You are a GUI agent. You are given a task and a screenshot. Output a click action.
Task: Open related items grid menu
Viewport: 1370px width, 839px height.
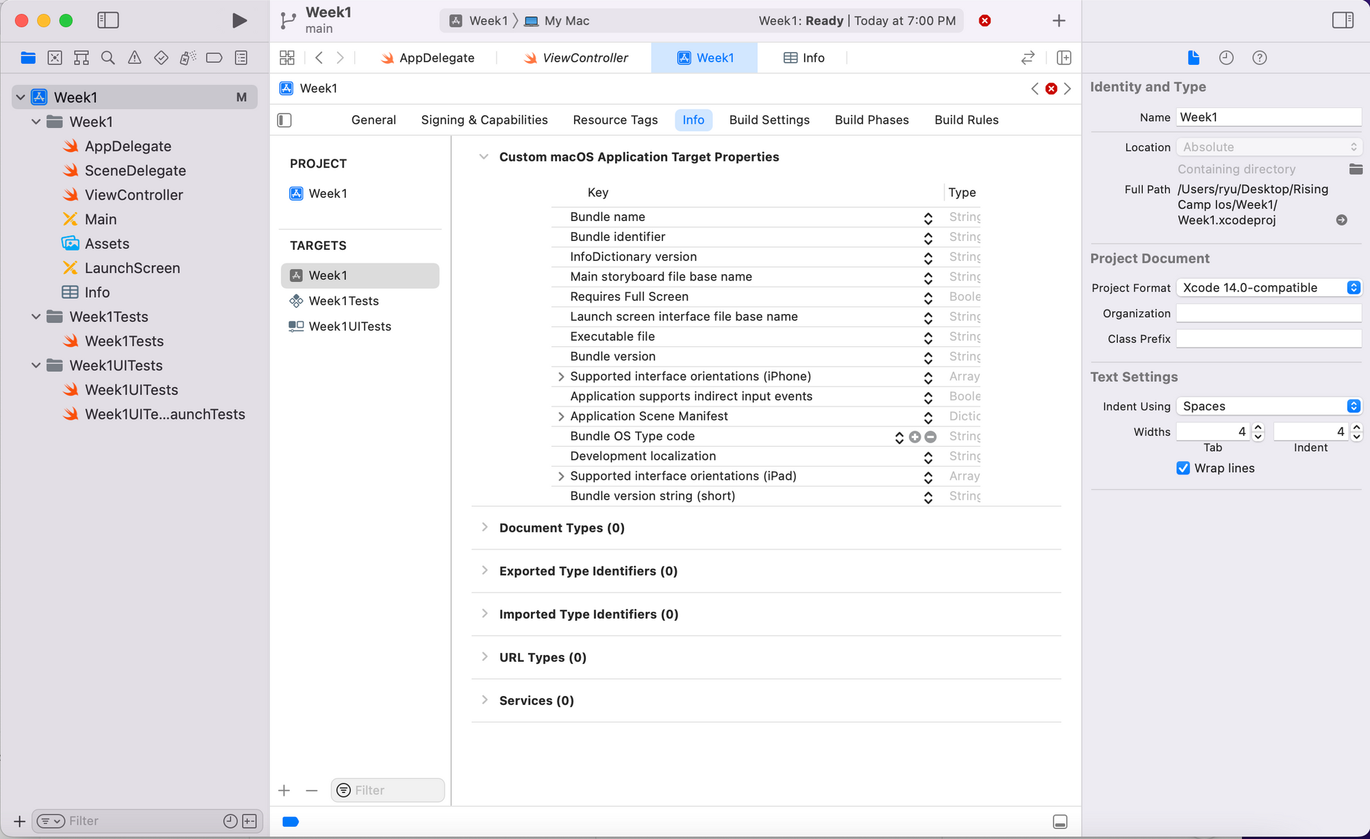pos(287,57)
